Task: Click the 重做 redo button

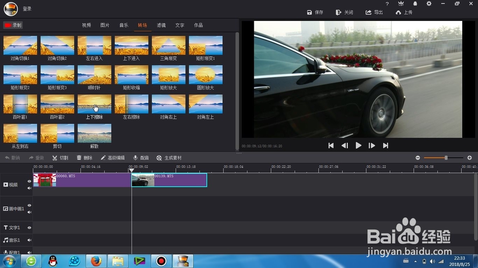Action: (x=37, y=158)
